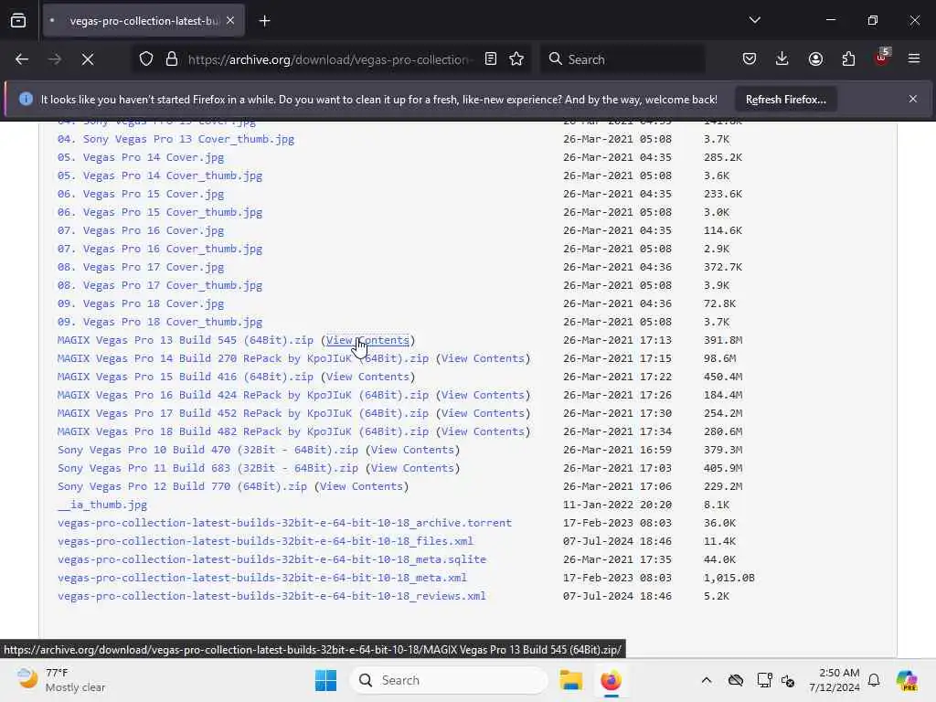936x702 pixels.
Task: Open the tracking protection shield icon
Action: [146, 59]
